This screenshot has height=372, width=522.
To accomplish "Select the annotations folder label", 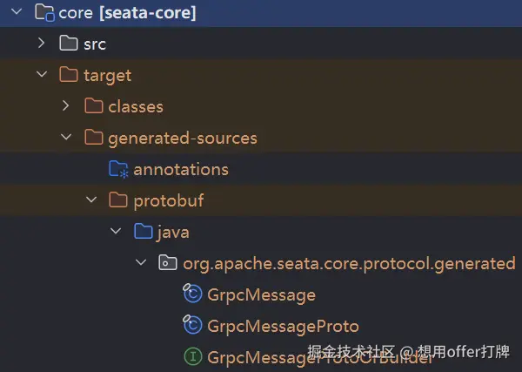I will click(x=181, y=169).
